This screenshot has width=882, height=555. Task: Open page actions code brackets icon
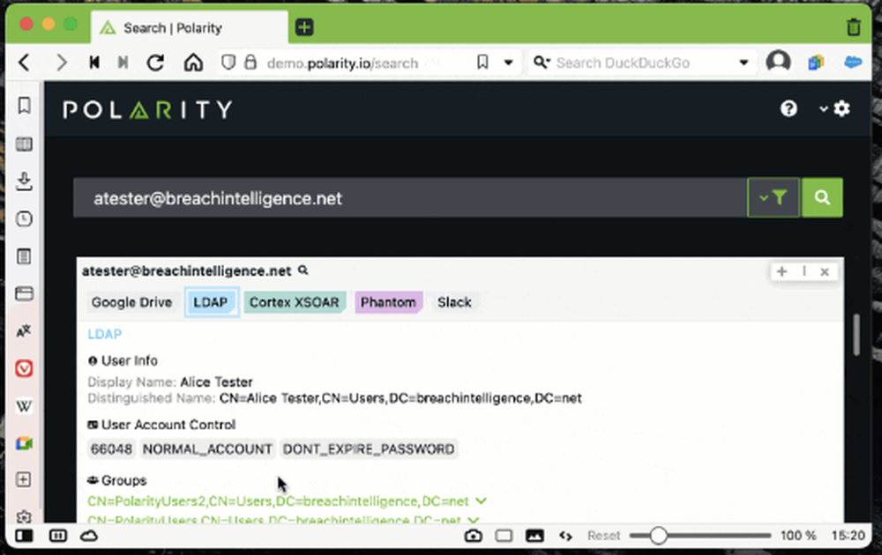pos(566,536)
